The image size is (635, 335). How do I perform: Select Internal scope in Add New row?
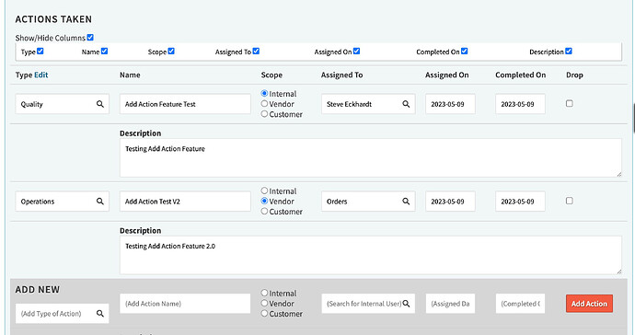(264, 293)
